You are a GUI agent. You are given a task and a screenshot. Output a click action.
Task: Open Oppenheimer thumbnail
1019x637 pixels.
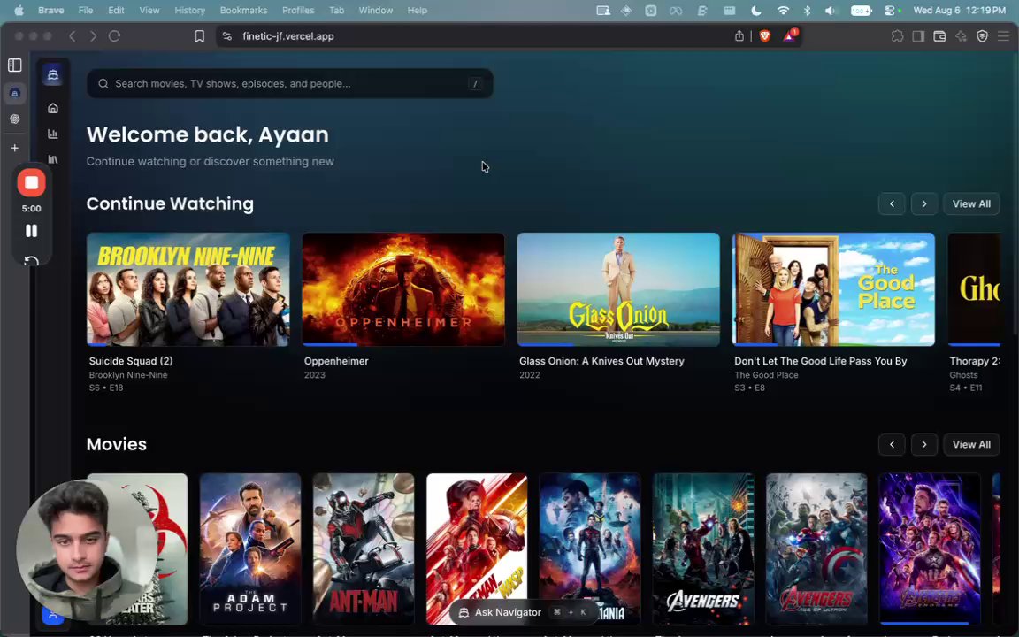403,289
